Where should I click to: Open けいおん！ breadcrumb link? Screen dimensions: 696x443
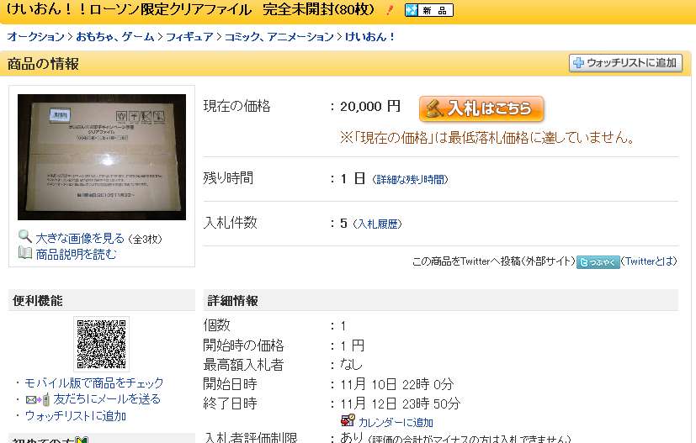[x=369, y=36]
